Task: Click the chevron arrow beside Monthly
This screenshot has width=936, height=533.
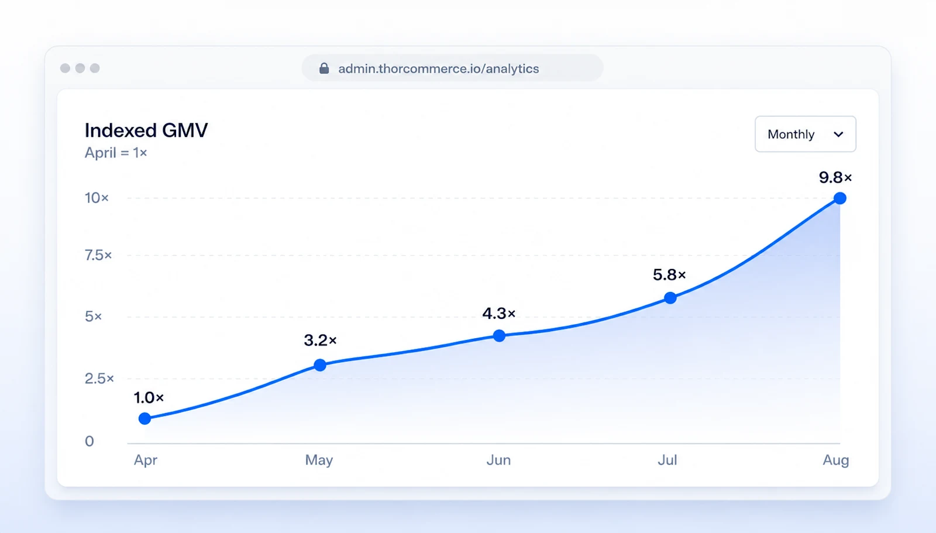Action: coord(838,135)
